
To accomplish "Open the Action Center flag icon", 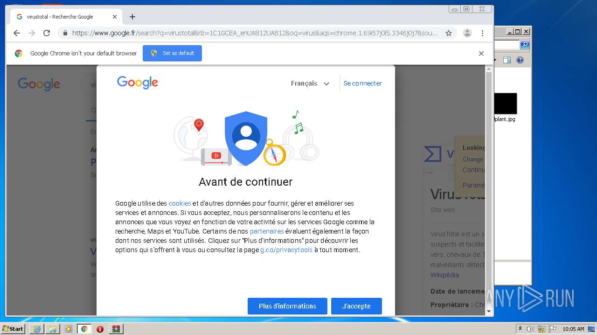I will click(553, 329).
